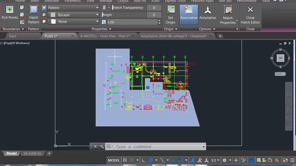This screenshot has height=166, width=296.
Task: Close the command line with X icon
Action: (x=95, y=147)
